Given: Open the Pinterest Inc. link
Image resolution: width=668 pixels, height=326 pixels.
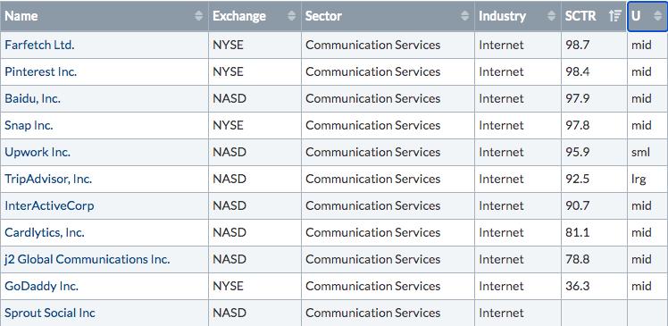Looking at the screenshot, I should pos(41,71).
